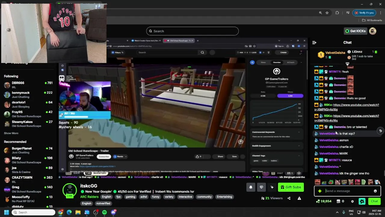Focus the Kick search box
The height and width of the screenshot is (217, 385).
[x=192, y=31]
